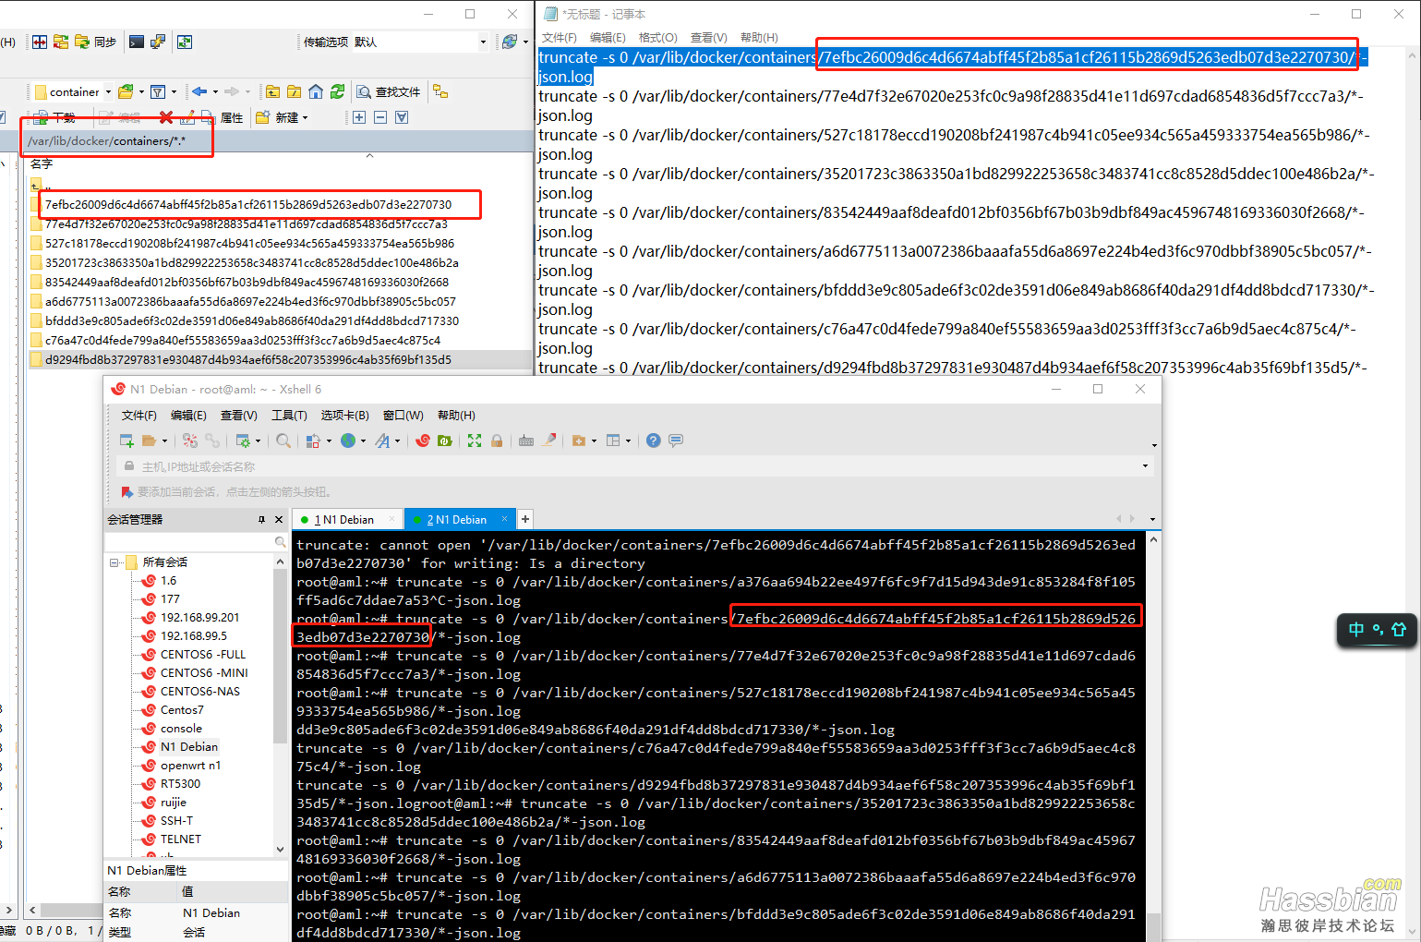Launch Xftp from the green icon in Xshell
Screen dimensions: 1421x942
click(x=445, y=441)
